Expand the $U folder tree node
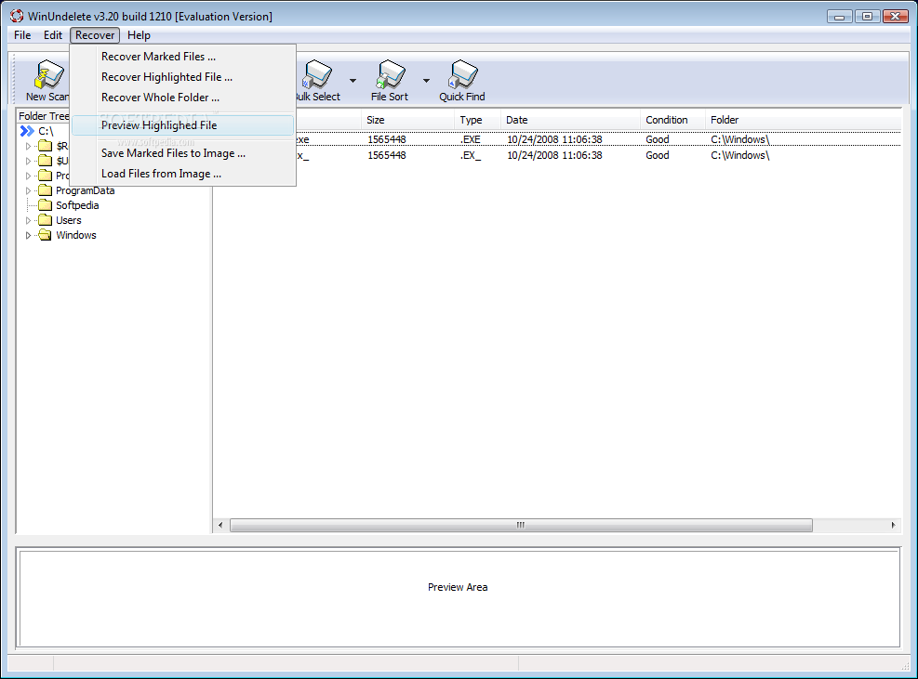 (28, 161)
